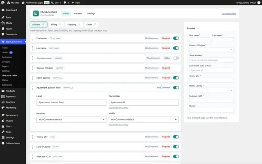Open the search magnifier in admin bar
The image size is (262, 164).
[x=52, y=3]
